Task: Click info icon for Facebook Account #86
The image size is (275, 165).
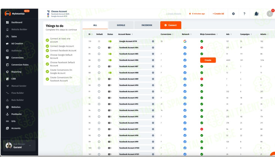Action: 153,60
